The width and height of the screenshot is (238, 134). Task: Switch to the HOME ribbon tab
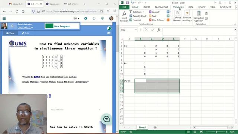pos(135,7)
